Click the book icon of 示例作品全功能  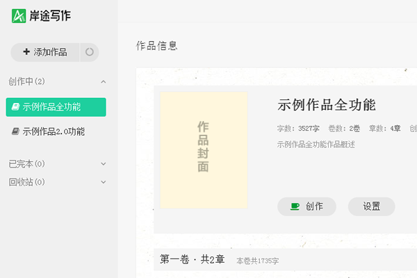[x=15, y=107]
